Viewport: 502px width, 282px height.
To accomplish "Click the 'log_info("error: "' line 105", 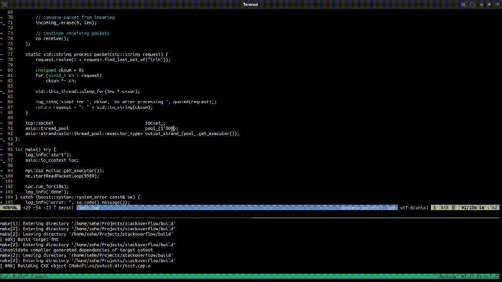I will tap(77, 202).
